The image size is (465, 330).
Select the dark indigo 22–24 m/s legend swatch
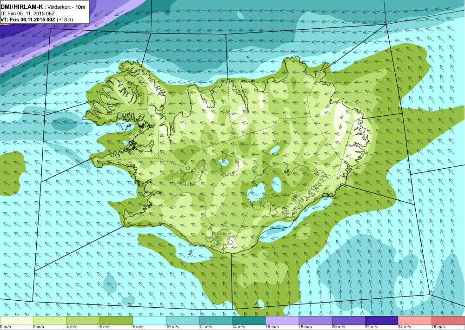(x=382, y=321)
